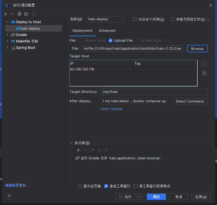Open the dropdown arrow next to 运行

[139, 197]
